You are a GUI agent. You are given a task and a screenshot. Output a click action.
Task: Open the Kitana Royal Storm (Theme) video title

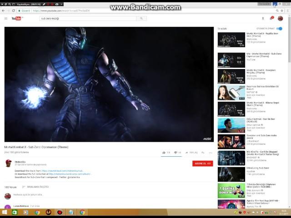263,104
